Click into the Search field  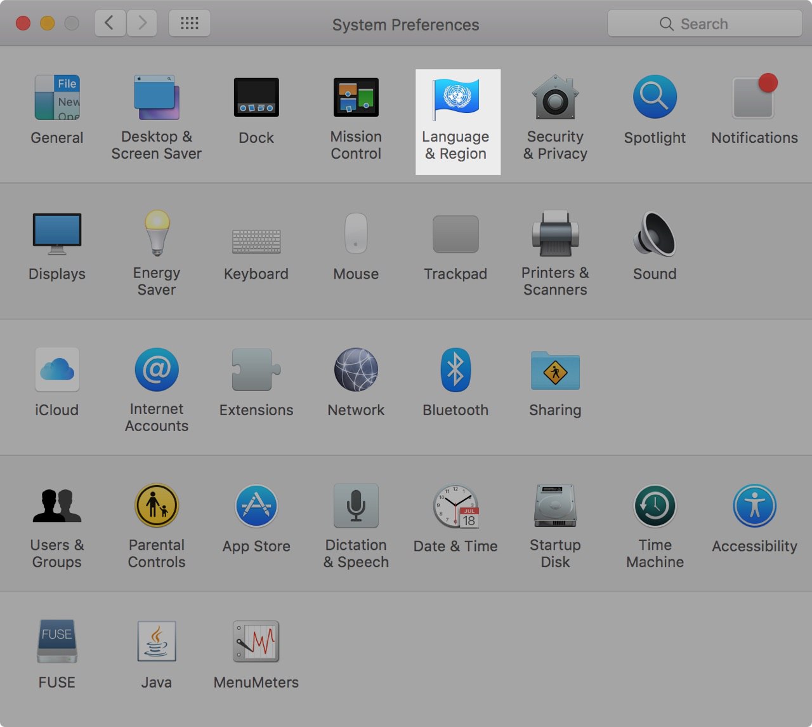(705, 23)
